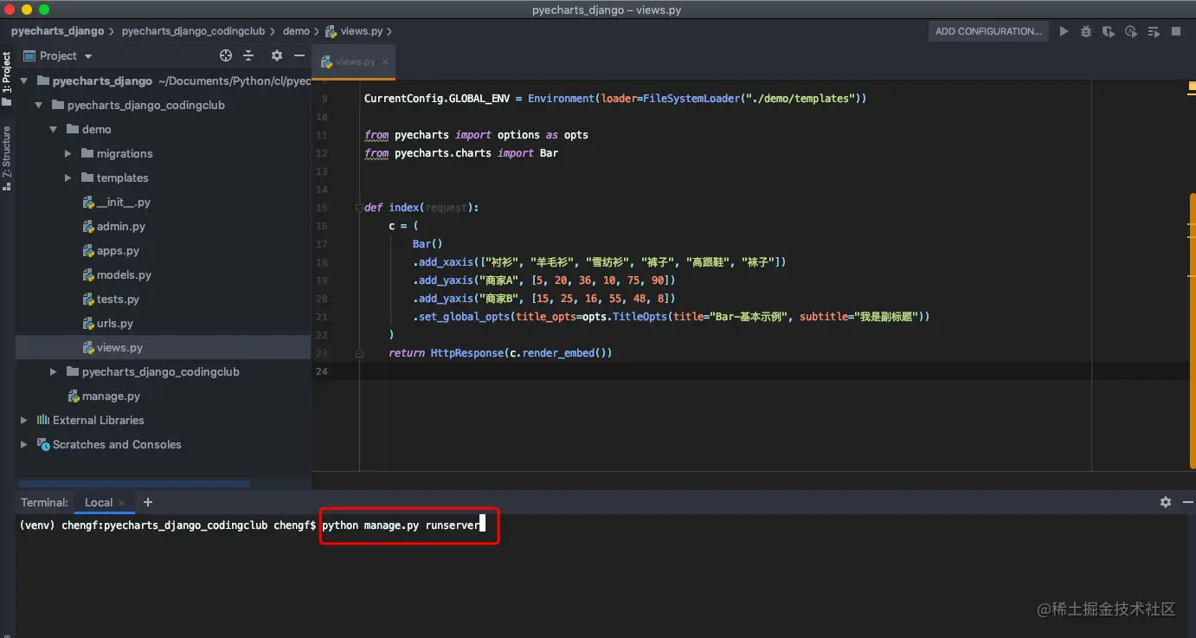Click demo breadcrumb in navigation bar

coord(296,31)
